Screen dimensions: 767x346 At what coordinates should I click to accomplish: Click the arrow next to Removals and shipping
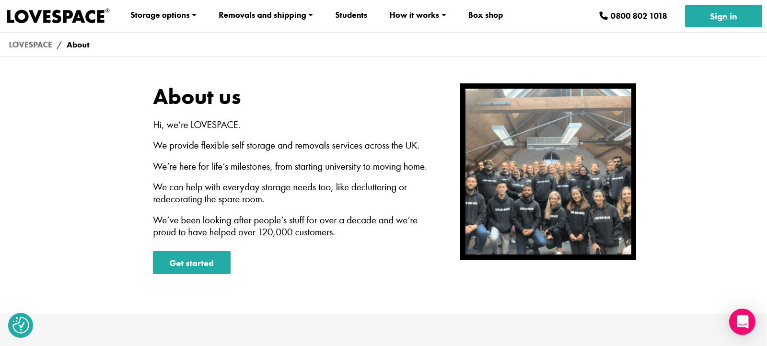tap(311, 15)
